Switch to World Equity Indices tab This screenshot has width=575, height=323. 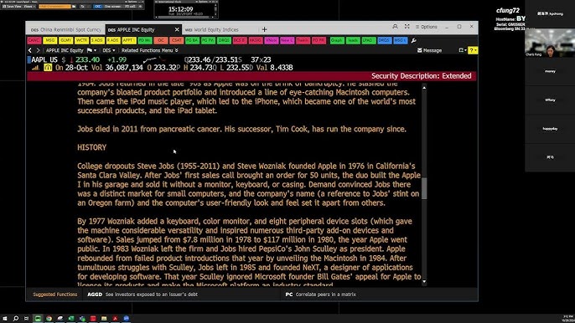click(x=212, y=29)
